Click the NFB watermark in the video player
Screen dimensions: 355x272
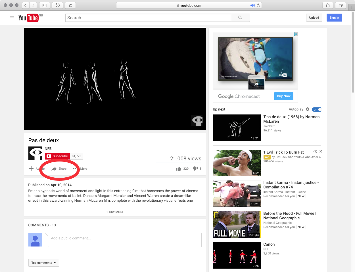[x=197, y=121]
